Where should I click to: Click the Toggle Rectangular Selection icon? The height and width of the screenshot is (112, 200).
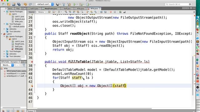[82, 12]
